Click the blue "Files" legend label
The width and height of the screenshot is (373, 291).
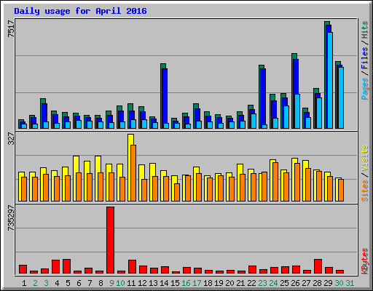[365, 58]
